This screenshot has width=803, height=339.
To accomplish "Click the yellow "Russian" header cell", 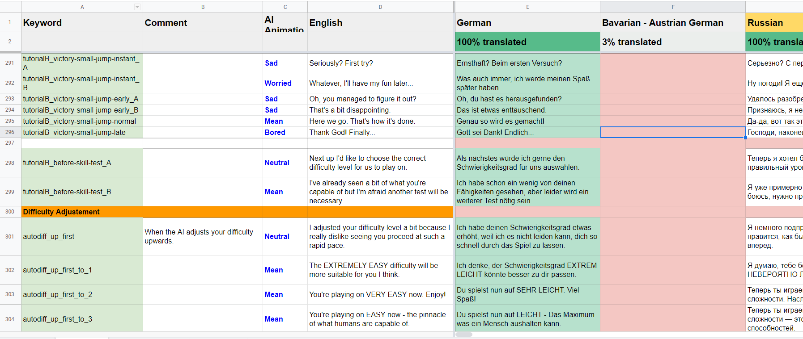I will (x=774, y=23).
